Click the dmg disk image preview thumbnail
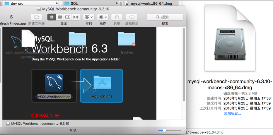273x135 pixels. click(x=230, y=38)
